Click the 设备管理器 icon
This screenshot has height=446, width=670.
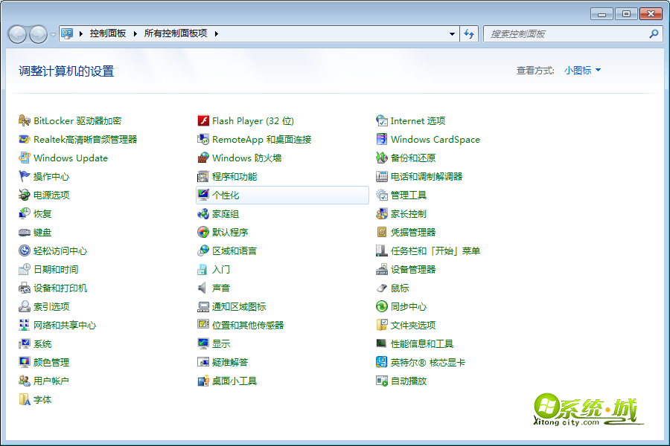click(x=382, y=269)
